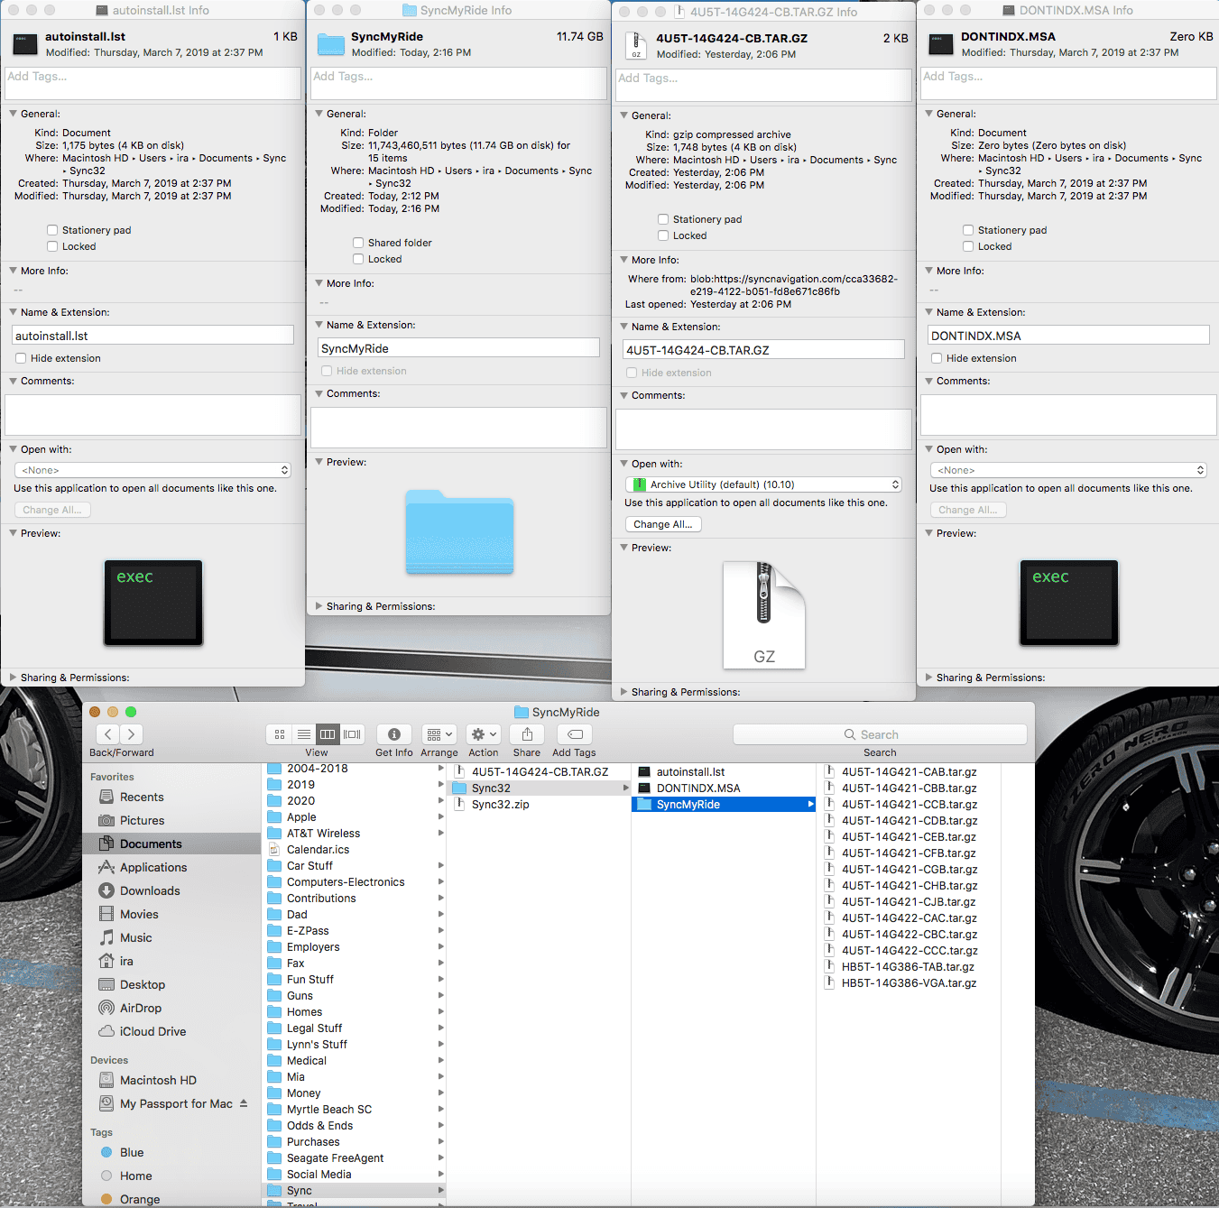Open the Action gear menu
The width and height of the screenshot is (1219, 1208).
(x=484, y=734)
